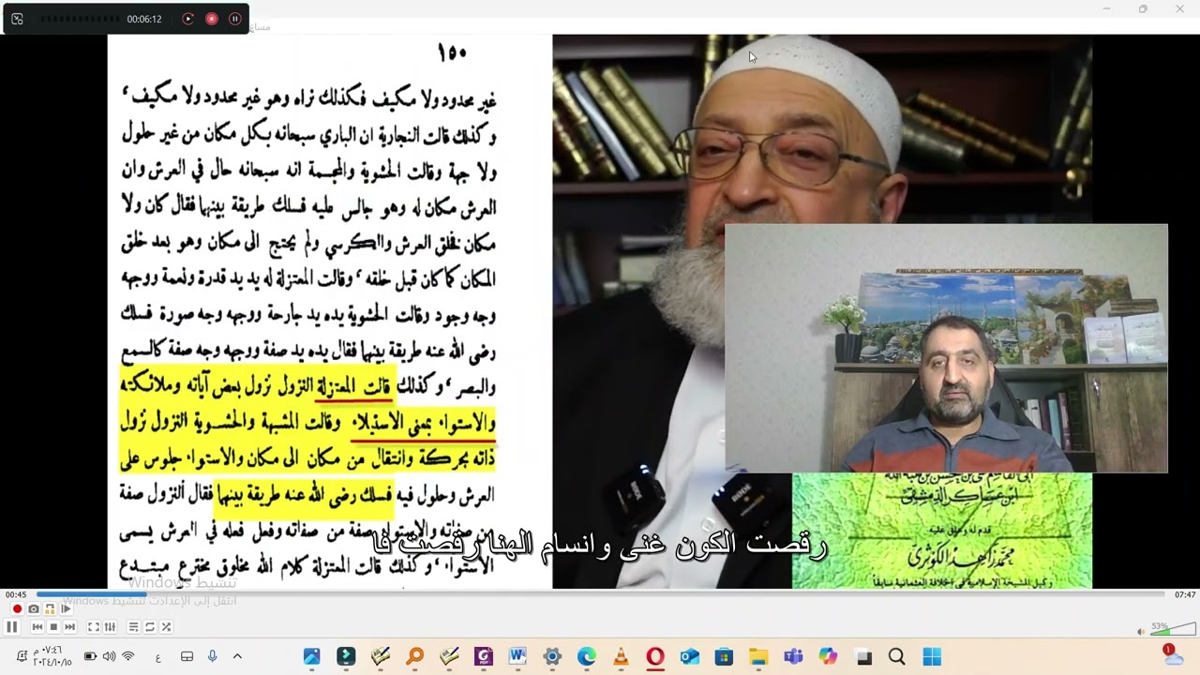The width and height of the screenshot is (1200, 675).
Task: Show the VLC playlist
Action: (x=133, y=627)
